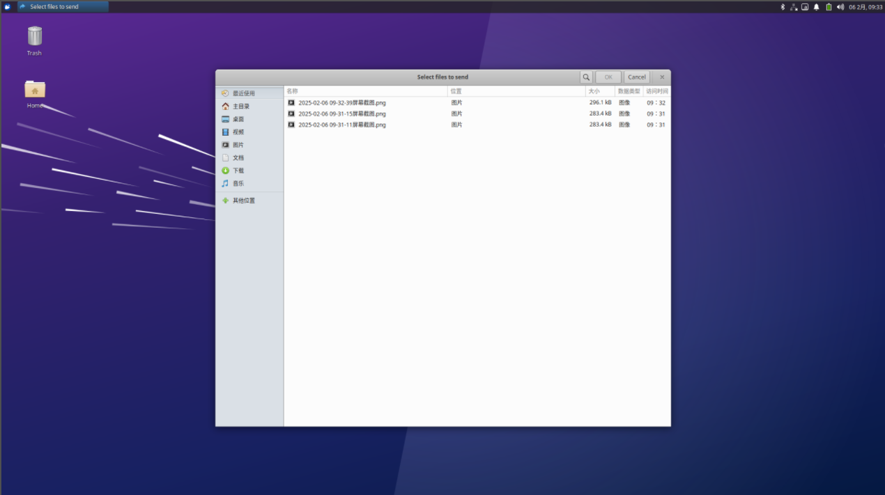Open Pictures (图片) folder in sidebar

[249, 145]
